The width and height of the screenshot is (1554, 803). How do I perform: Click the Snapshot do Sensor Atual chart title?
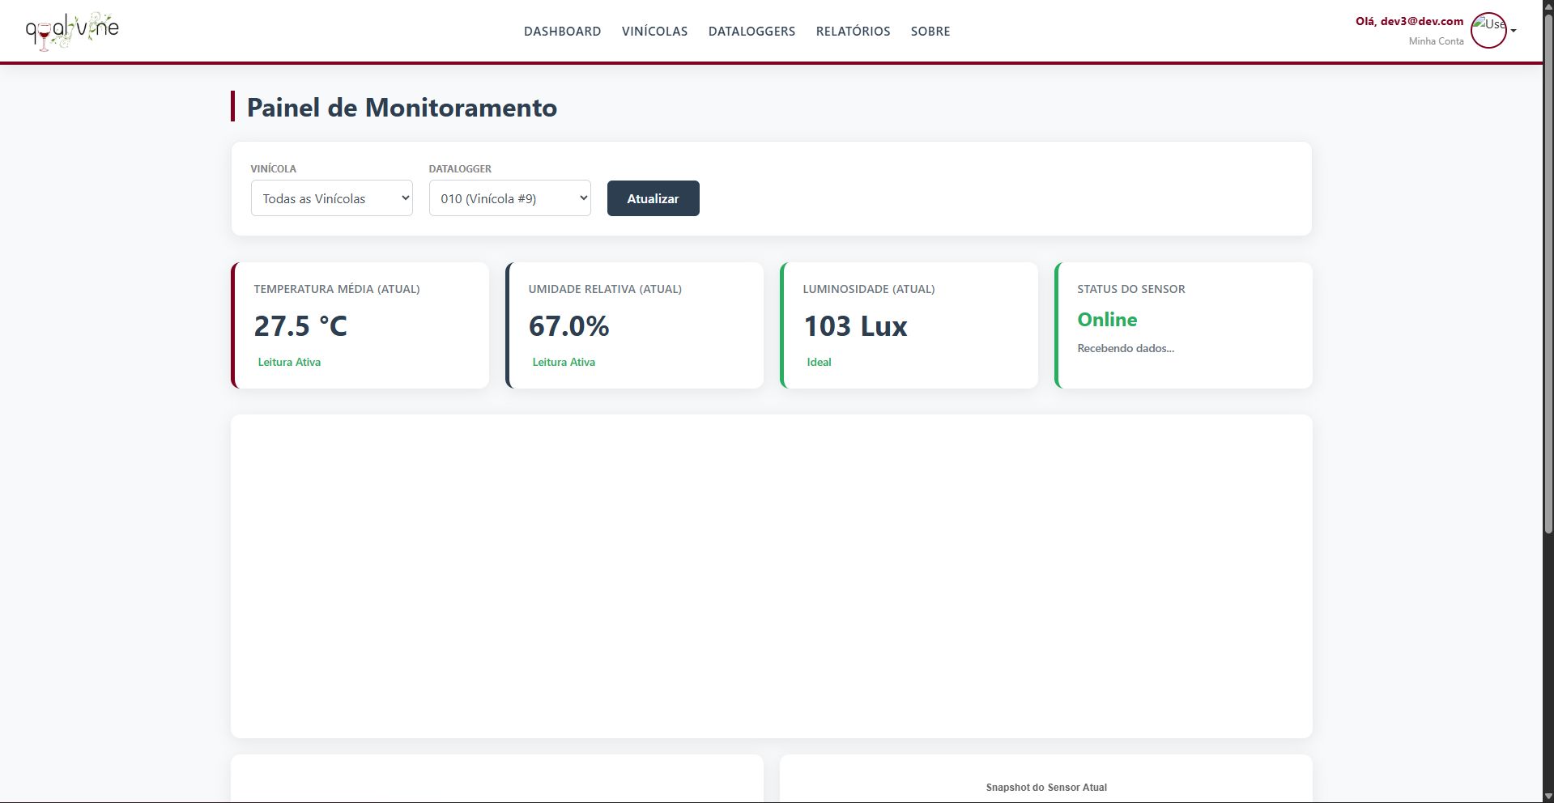(1046, 788)
